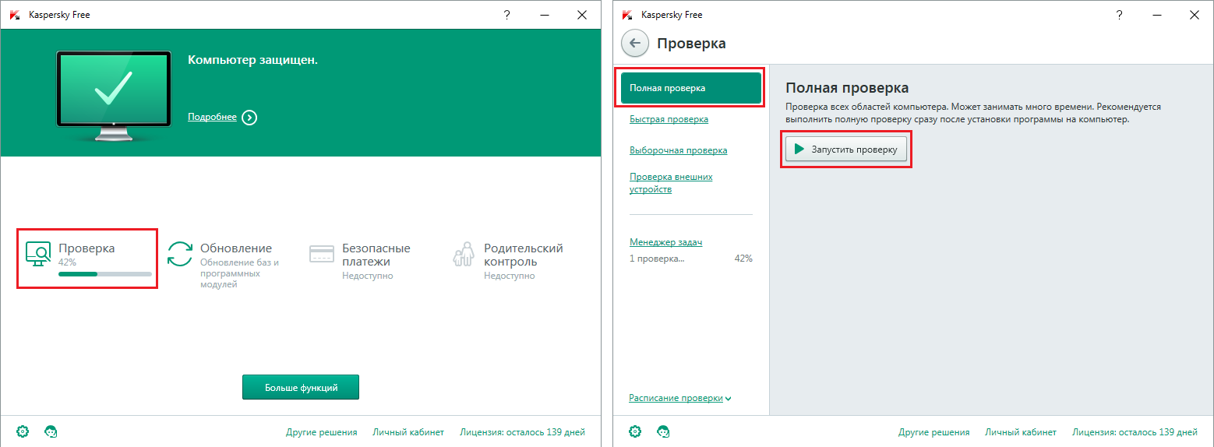1214x447 pixels.
Task: Switch to Выборочная проверка
Action: pos(678,150)
